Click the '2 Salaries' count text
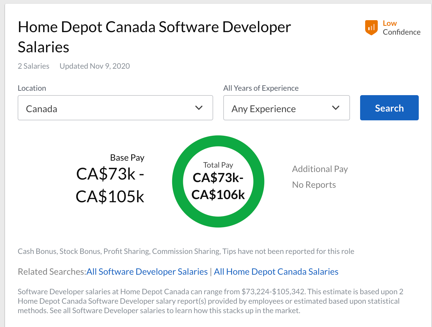The height and width of the screenshot is (327, 432). pyautogui.click(x=33, y=66)
